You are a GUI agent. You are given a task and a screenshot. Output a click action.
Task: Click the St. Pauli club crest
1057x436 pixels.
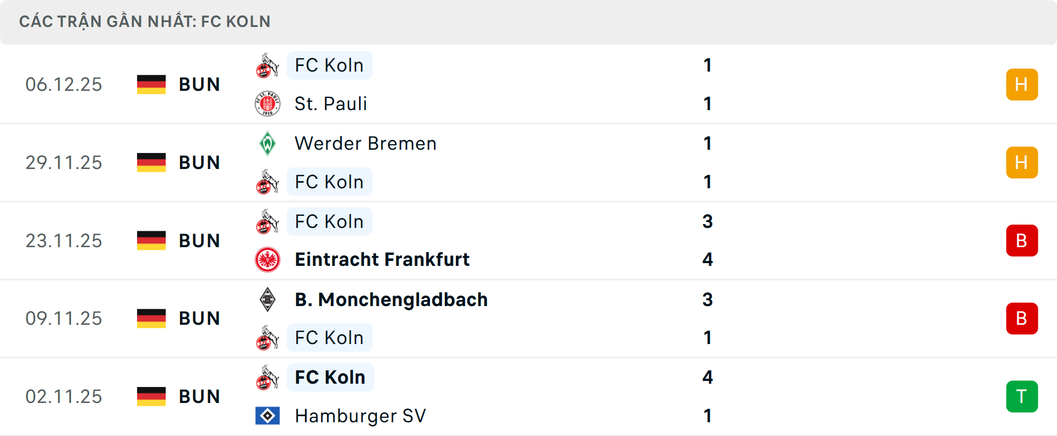pos(268,103)
